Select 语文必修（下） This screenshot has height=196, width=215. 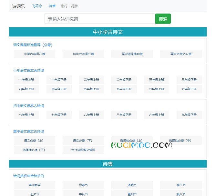(x=83, y=141)
